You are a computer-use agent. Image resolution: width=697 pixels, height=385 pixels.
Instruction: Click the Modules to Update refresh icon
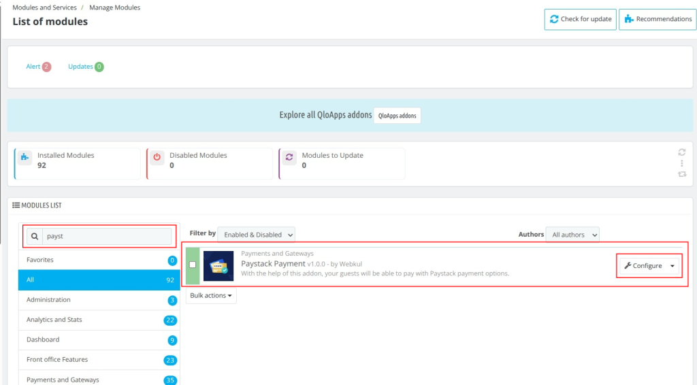pyautogui.click(x=289, y=157)
